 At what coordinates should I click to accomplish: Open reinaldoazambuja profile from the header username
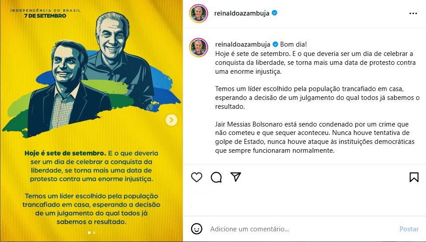241,13
